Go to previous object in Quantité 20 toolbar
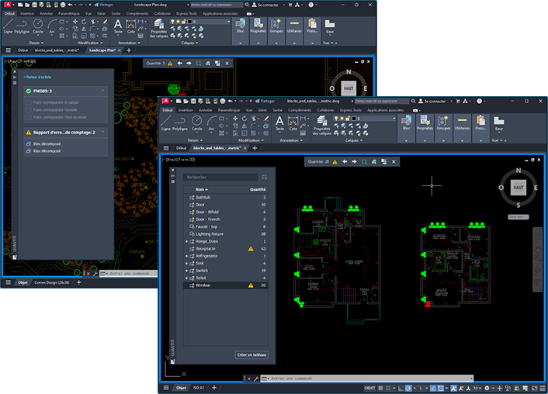Screen dimensions: 548x394 coord(345,162)
